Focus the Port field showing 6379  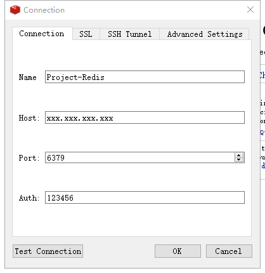coord(139,157)
